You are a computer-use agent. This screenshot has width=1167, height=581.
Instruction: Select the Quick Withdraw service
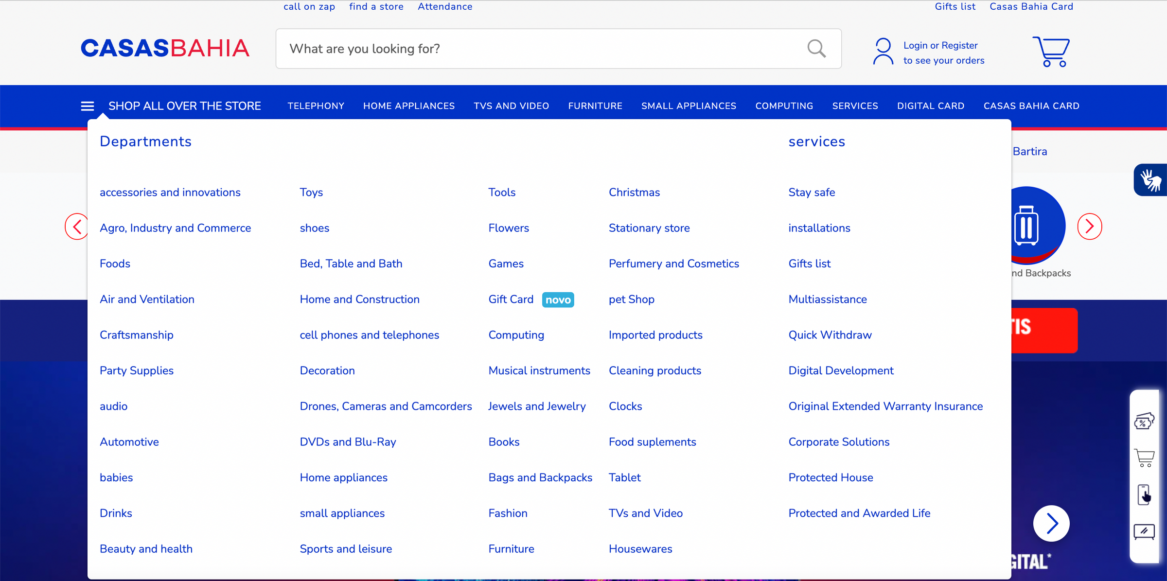(x=830, y=335)
